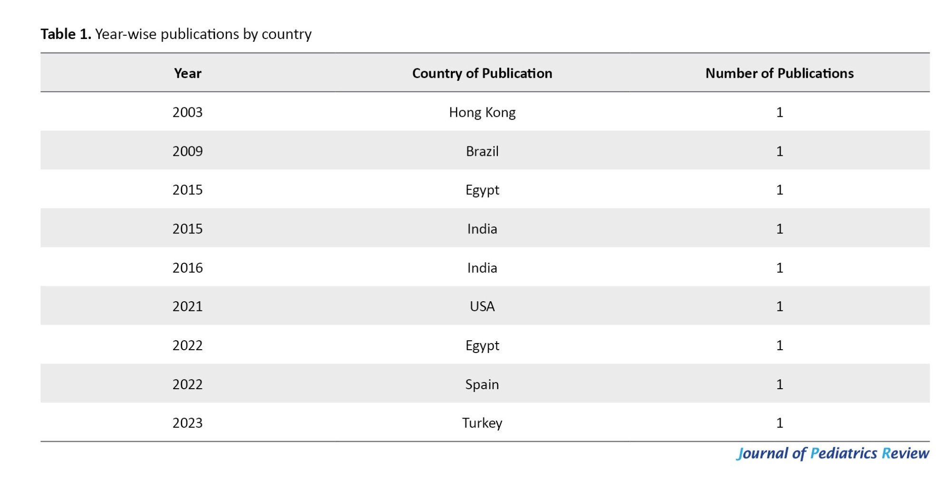
Task: Click the "Number of Publications" header
Action: click(779, 73)
